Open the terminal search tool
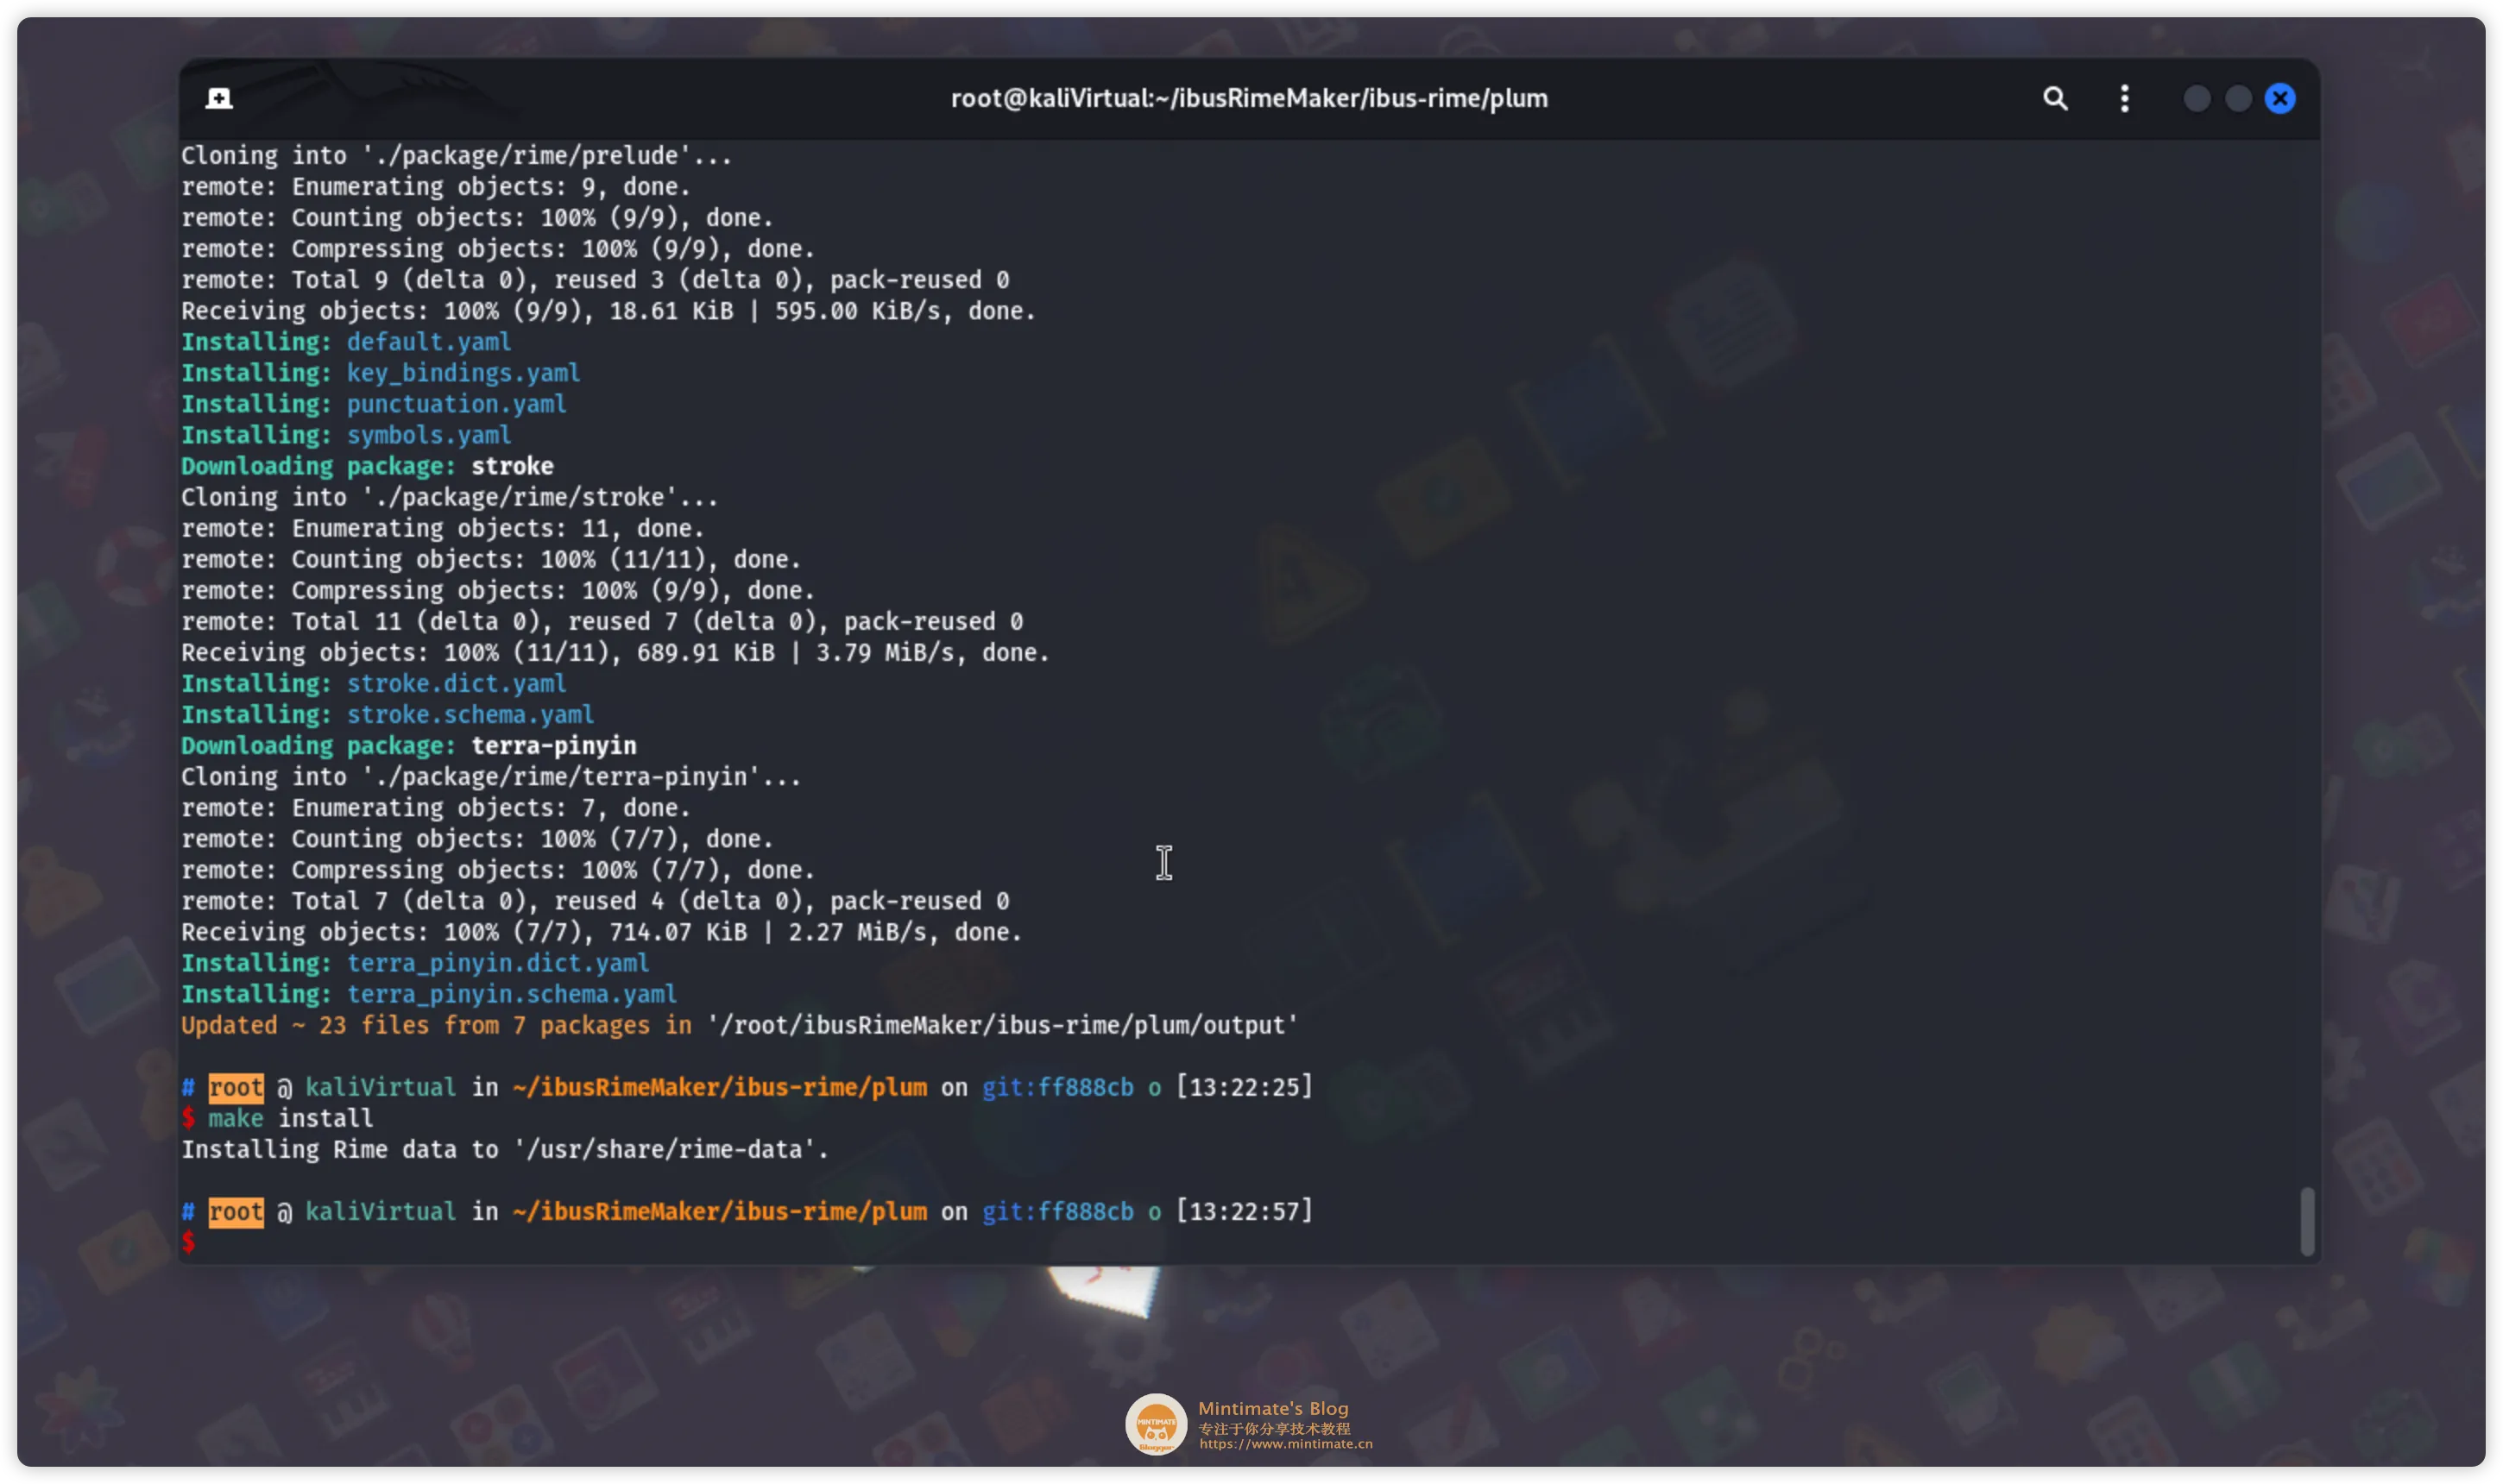This screenshot has width=2503, height=1484. 2054,98
